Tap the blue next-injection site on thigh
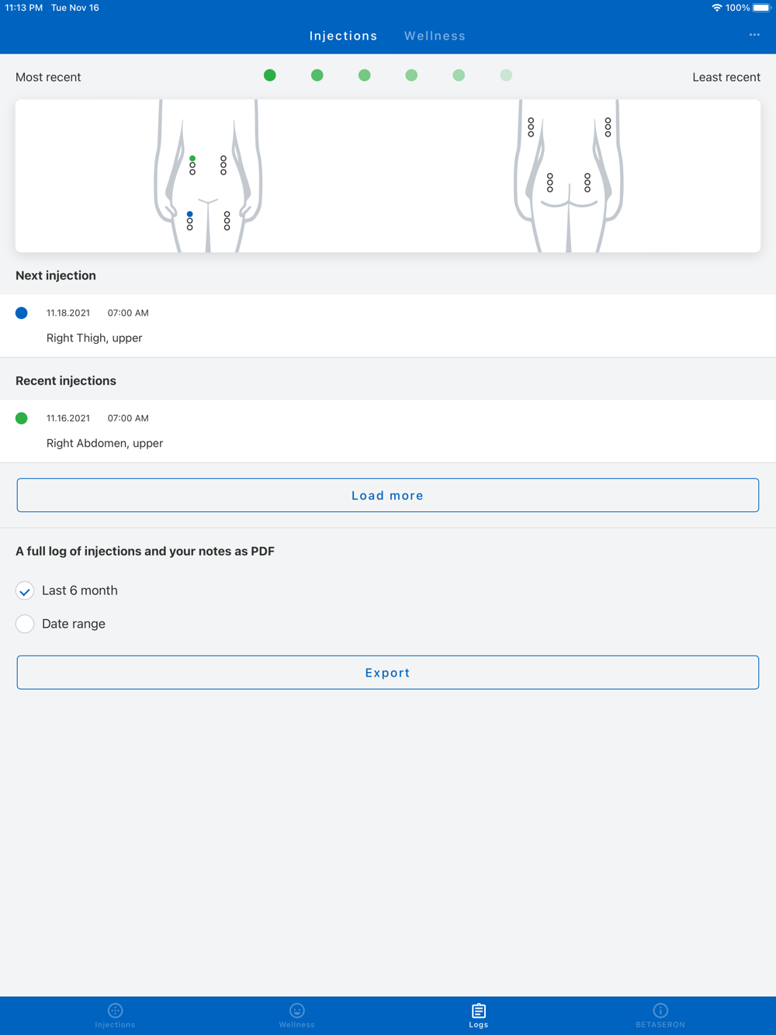The image size is (776, 1035). tap(189, 214)
